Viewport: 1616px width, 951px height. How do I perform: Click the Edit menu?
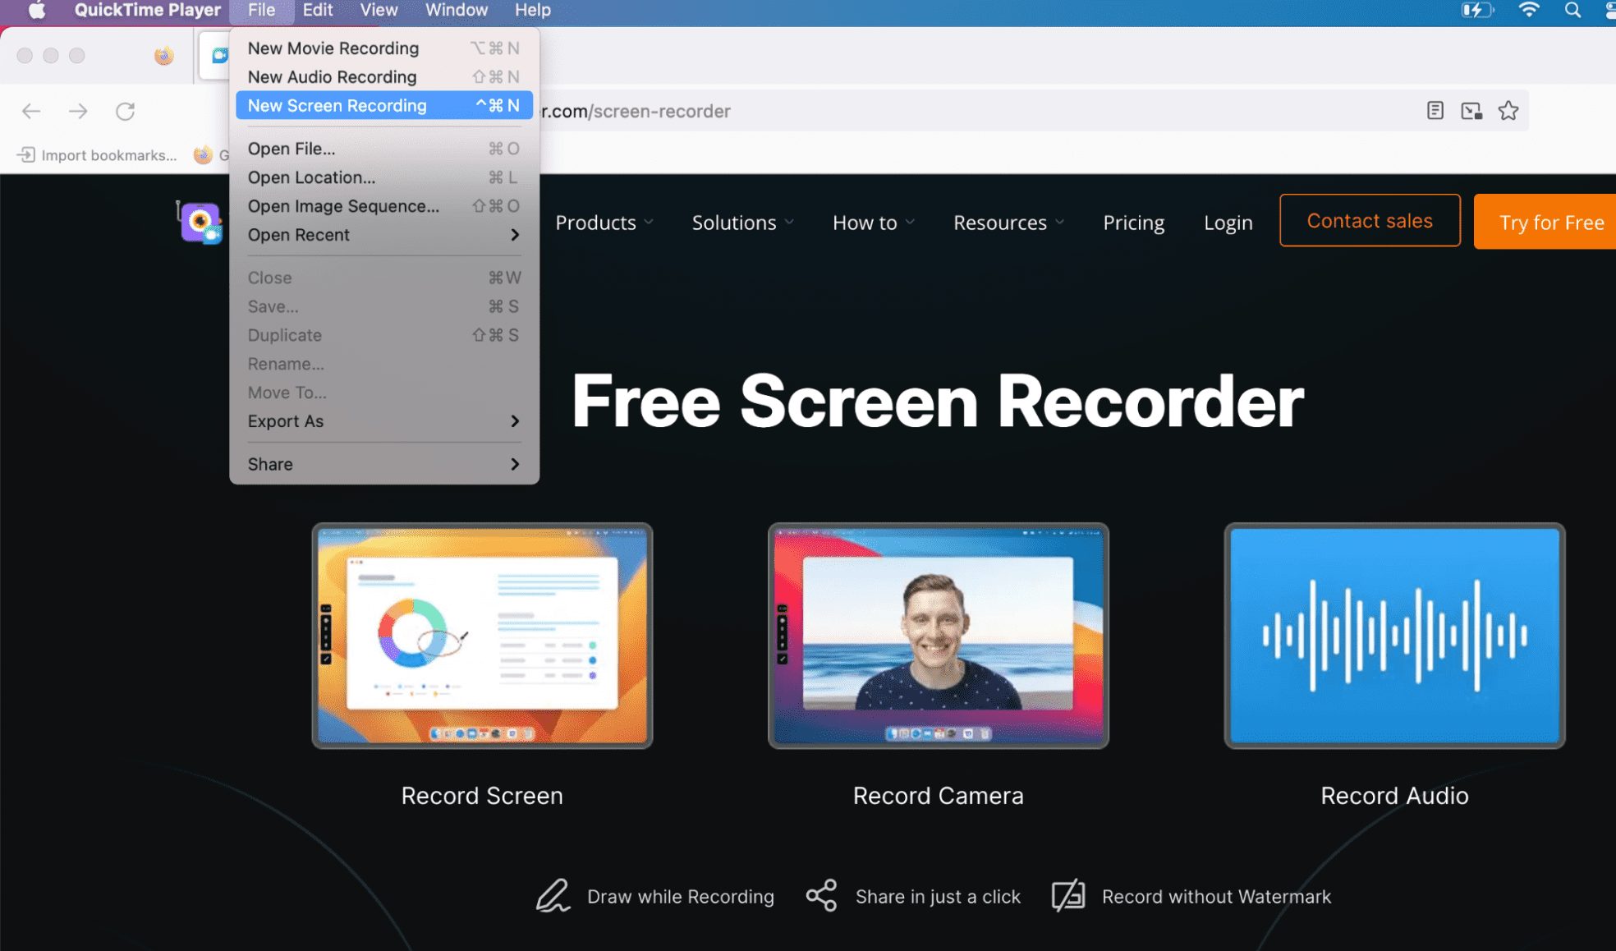click(318, 9)
